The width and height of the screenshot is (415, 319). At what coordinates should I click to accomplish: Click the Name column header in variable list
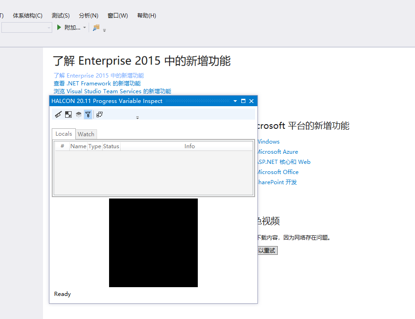click(x=78, y=146)
